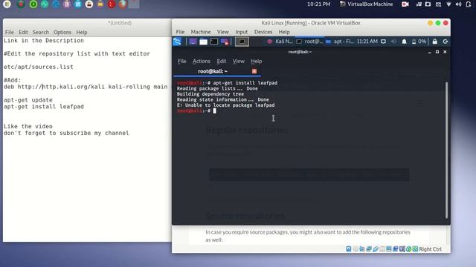Switch to the apt - Fi... file manager taskbar entry
This screenshot has height=267, width=476.
click(340, 42)
